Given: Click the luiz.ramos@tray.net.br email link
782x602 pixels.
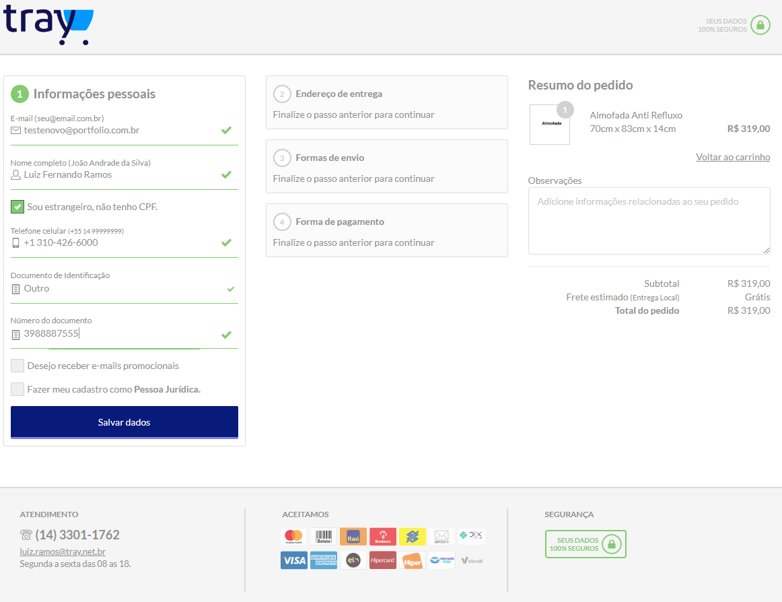Looking at the screenshot, I should click(63, 551).
